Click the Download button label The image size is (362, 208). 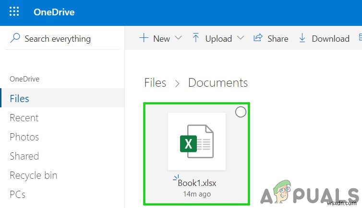[x=331, y=39]
